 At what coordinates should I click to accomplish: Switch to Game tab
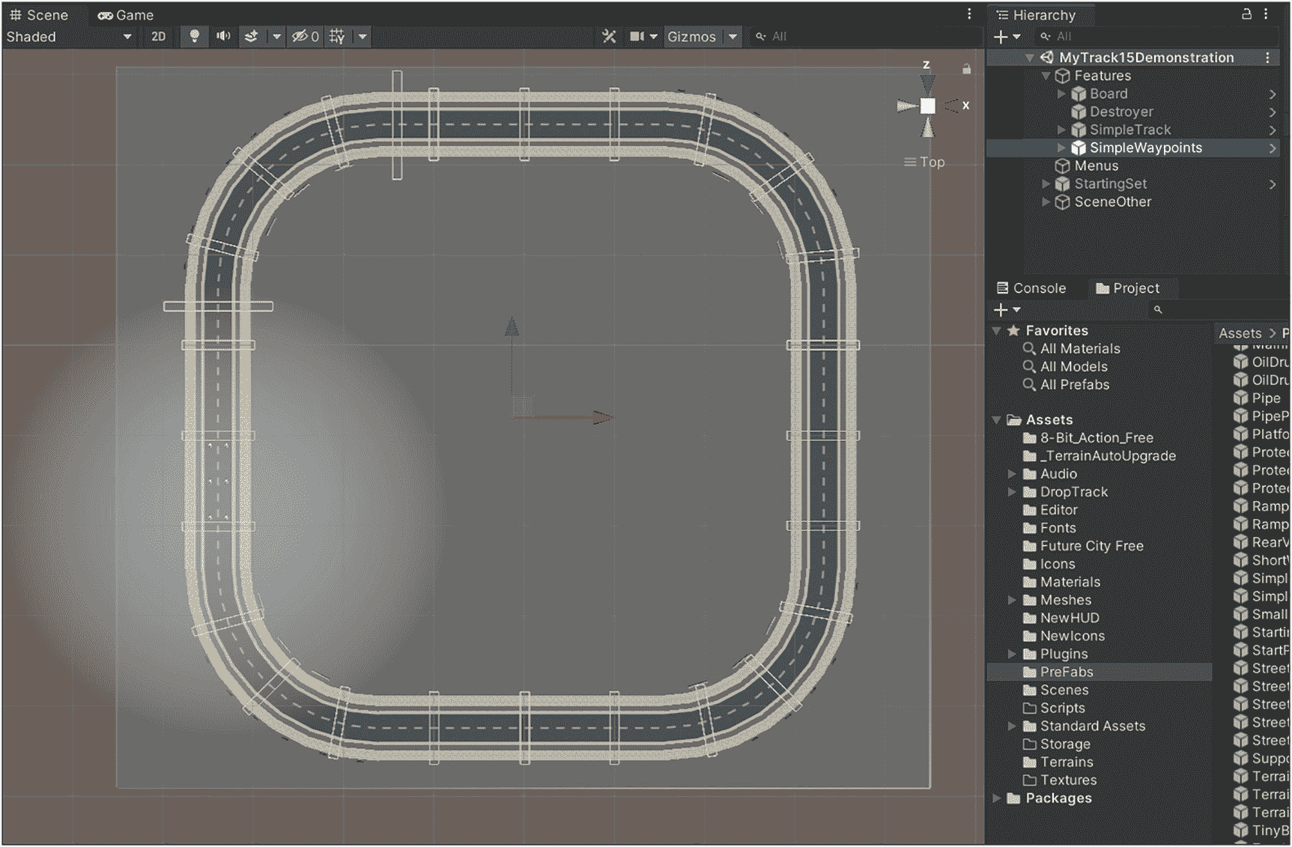[x=126, y=15]
